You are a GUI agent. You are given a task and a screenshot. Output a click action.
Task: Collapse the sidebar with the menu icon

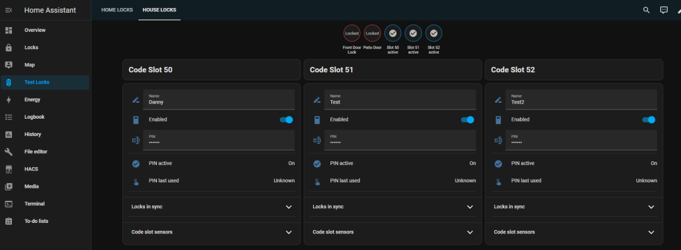[x=8, y=10]
